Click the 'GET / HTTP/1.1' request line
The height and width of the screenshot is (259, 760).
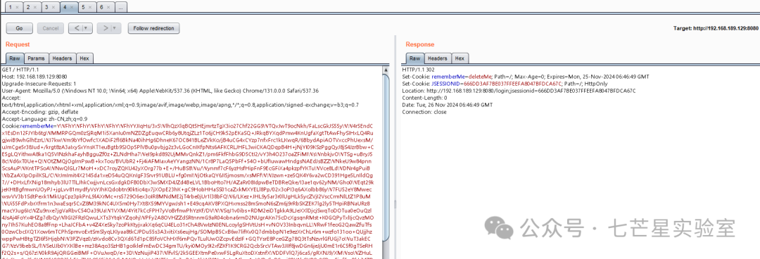pos(20,70)
